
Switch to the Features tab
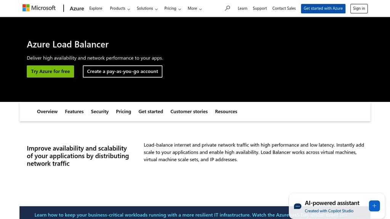(74, 111)
